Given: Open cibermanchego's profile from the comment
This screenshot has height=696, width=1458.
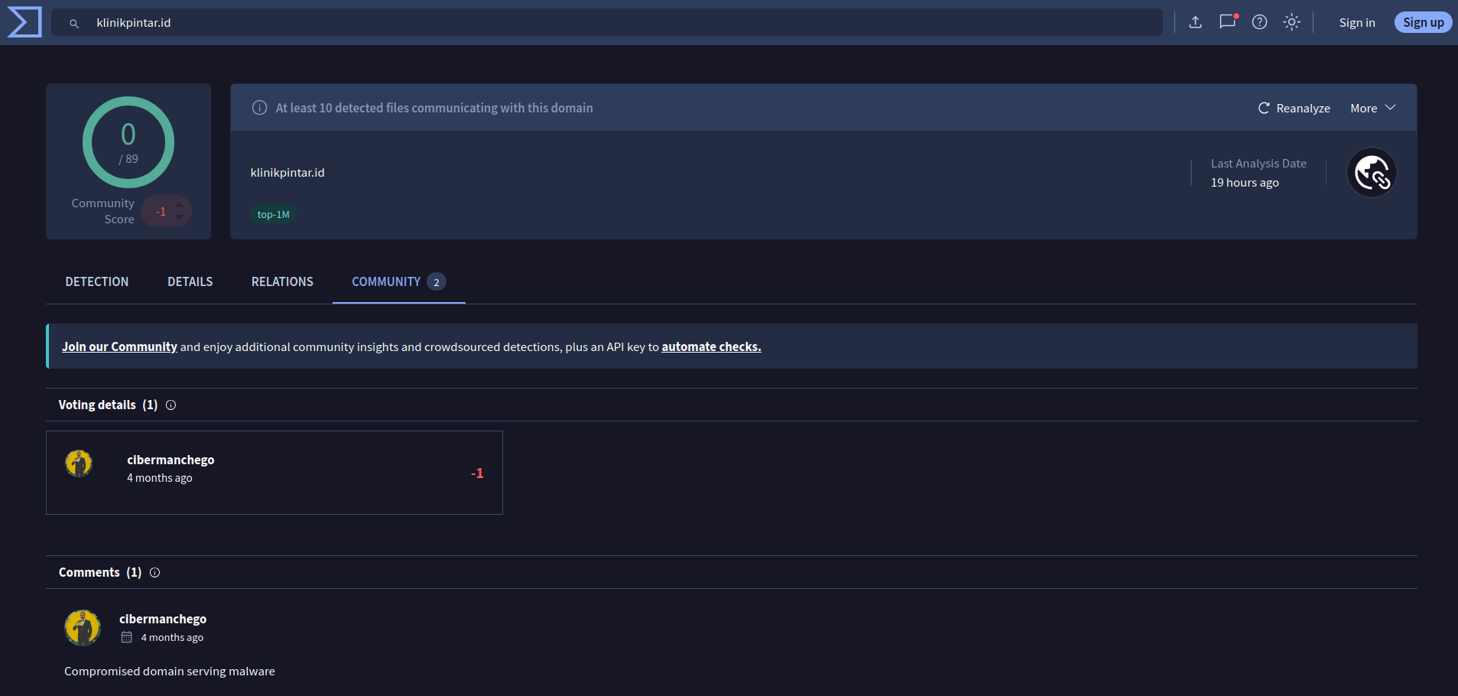Looking at the screenshot, I should click(x=163, y=619).
